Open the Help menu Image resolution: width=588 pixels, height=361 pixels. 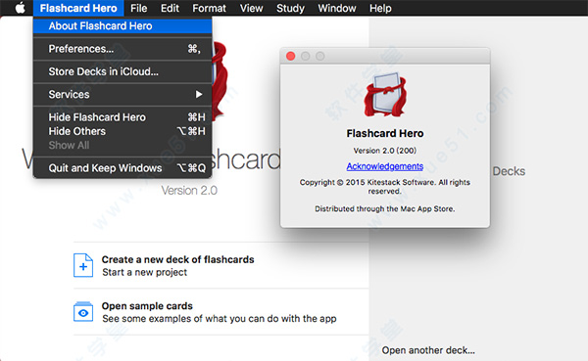(380, 8)
